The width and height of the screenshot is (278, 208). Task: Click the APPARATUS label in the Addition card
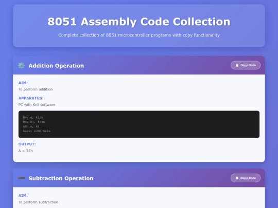(31, 98)
